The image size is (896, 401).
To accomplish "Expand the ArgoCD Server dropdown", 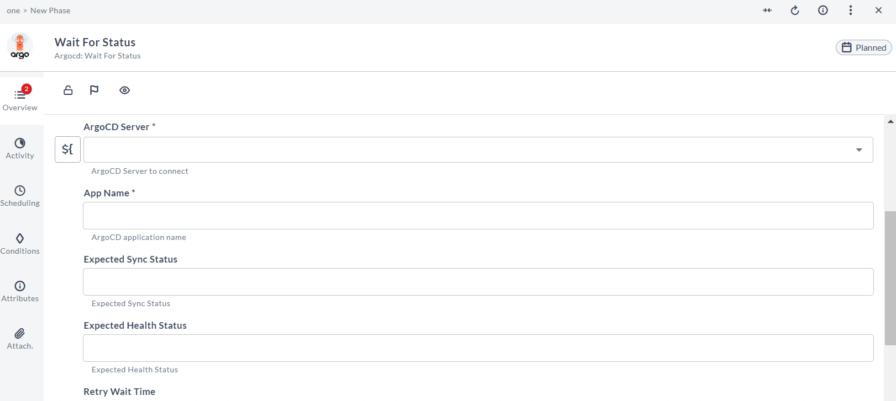I will 478,149.
